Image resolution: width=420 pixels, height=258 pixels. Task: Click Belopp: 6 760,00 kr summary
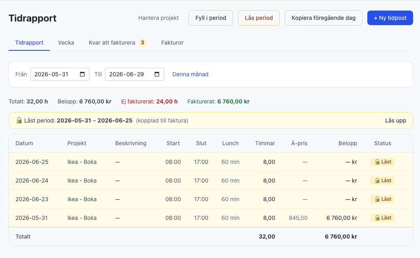(x=85, y=101)
